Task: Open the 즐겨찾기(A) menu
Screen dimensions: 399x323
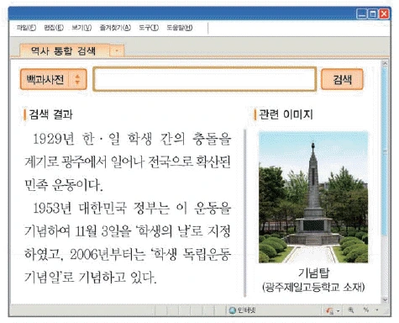Action: (x=115, y=28)
